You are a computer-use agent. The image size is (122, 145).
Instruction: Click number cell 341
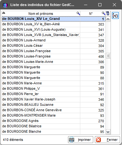click(93, 30)
